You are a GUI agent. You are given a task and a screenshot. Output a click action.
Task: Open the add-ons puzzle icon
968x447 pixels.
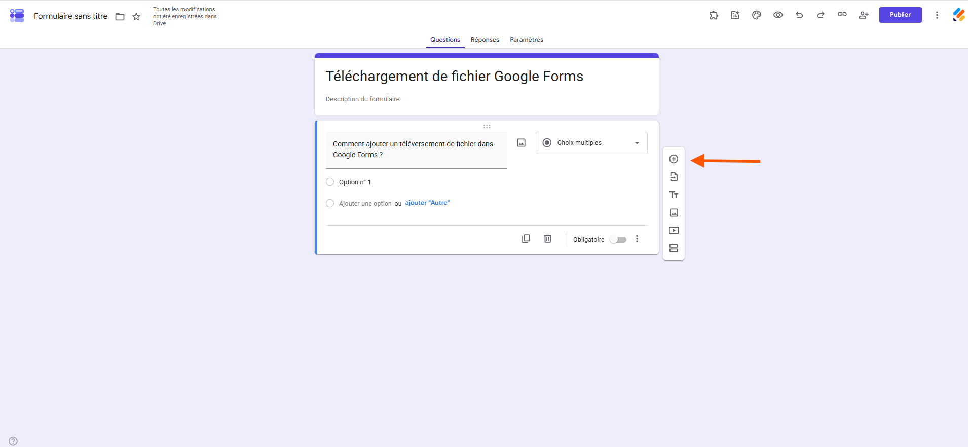point(714,15)
